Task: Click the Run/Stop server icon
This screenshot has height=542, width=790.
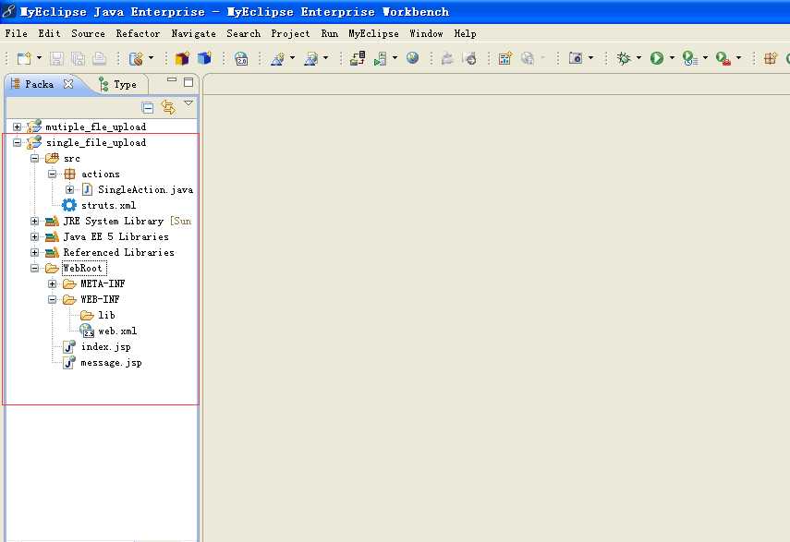Action: 380,58
